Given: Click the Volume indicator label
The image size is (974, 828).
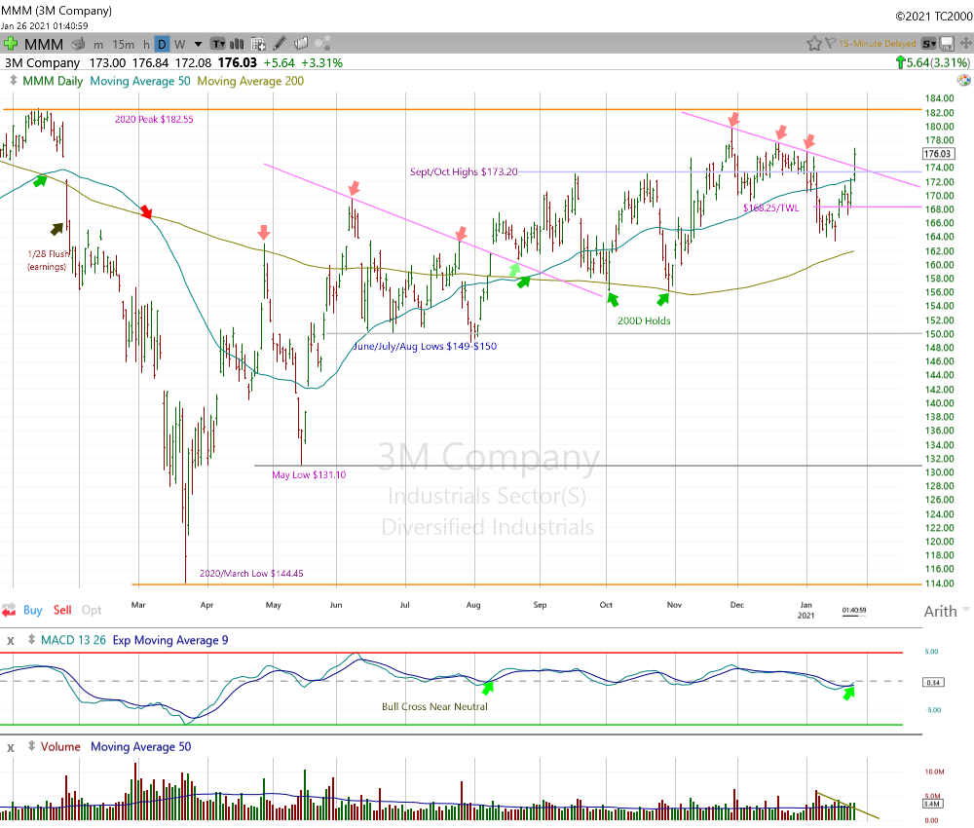Looking at the screenshot, I should click(60, 746).
